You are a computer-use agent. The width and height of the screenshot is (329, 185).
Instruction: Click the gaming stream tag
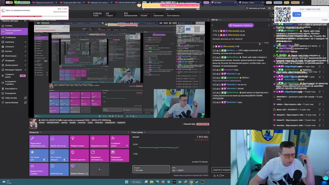(x=64, y=123)
